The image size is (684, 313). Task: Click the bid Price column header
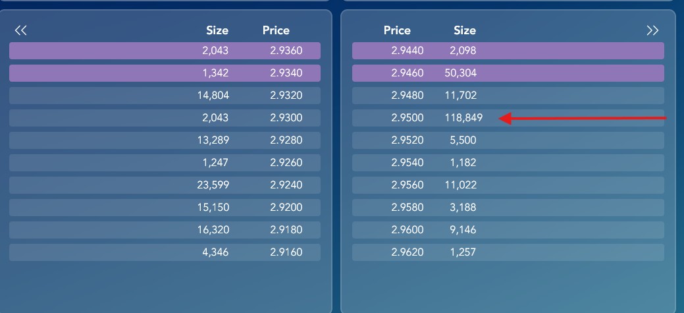click(x=276, y=30)
